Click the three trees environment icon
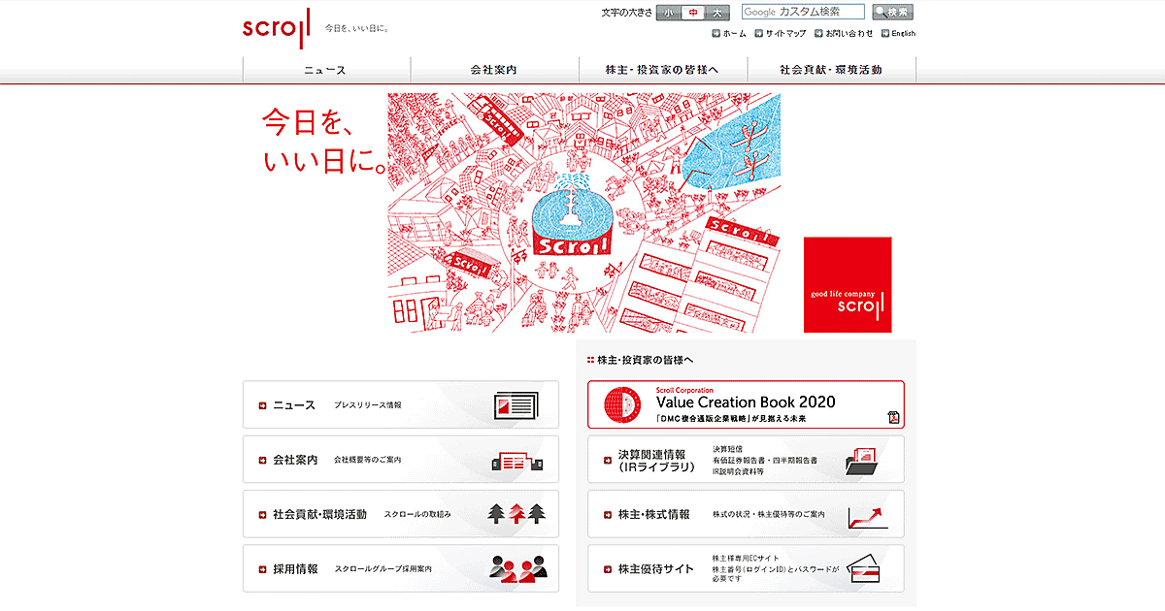 (516, 514)
